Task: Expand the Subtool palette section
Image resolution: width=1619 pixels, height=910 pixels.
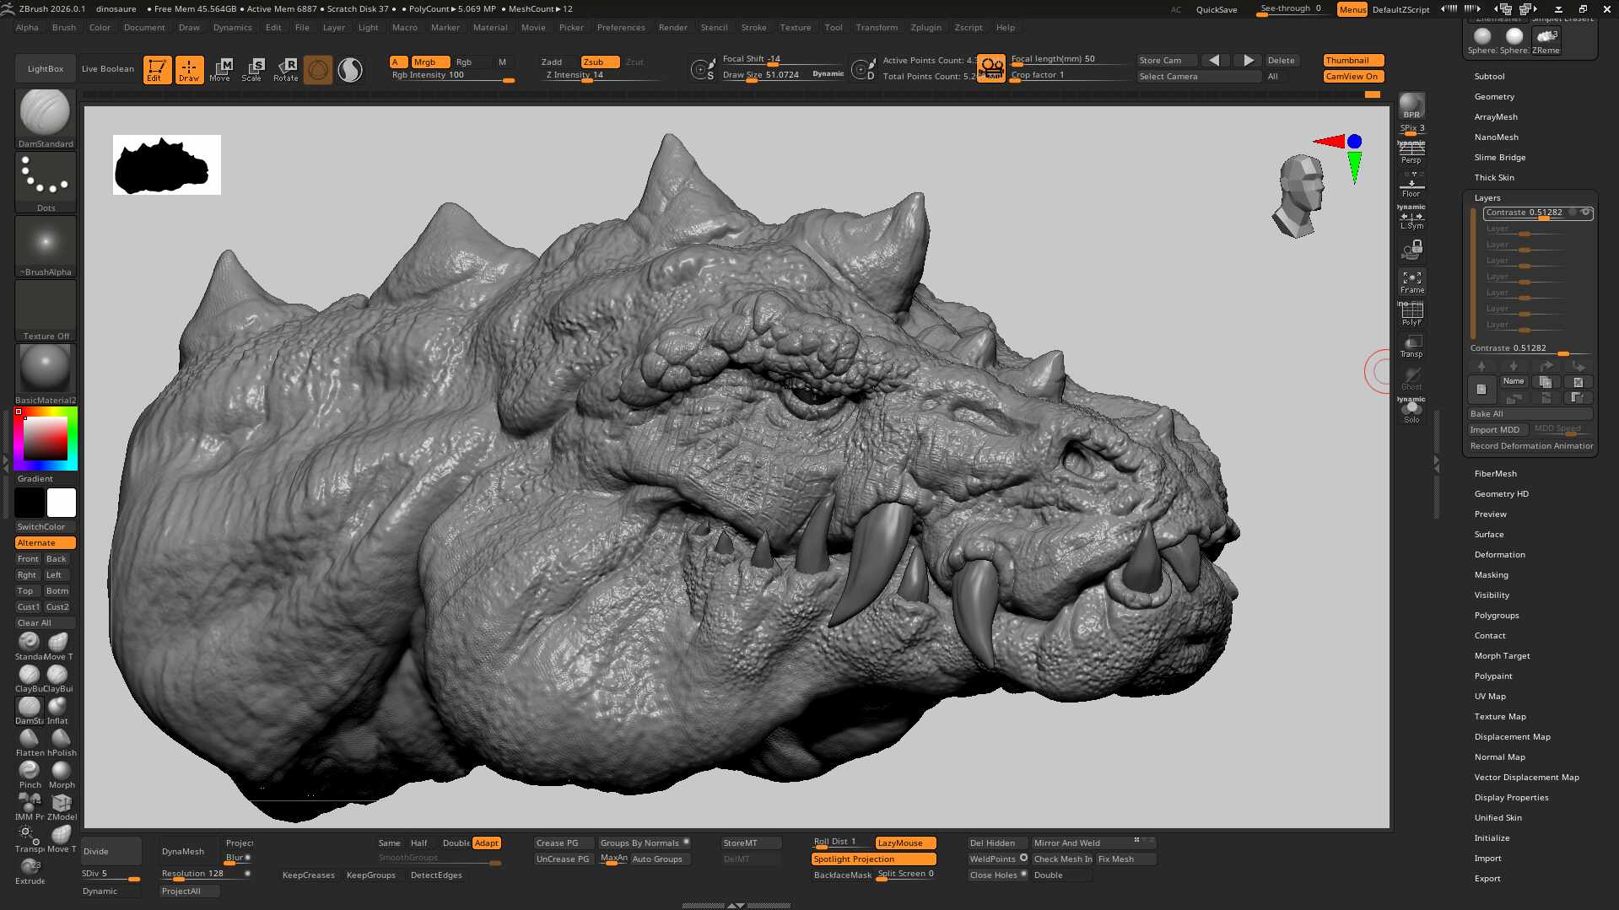Action: pyautogui.click(x=1489, y=76)
